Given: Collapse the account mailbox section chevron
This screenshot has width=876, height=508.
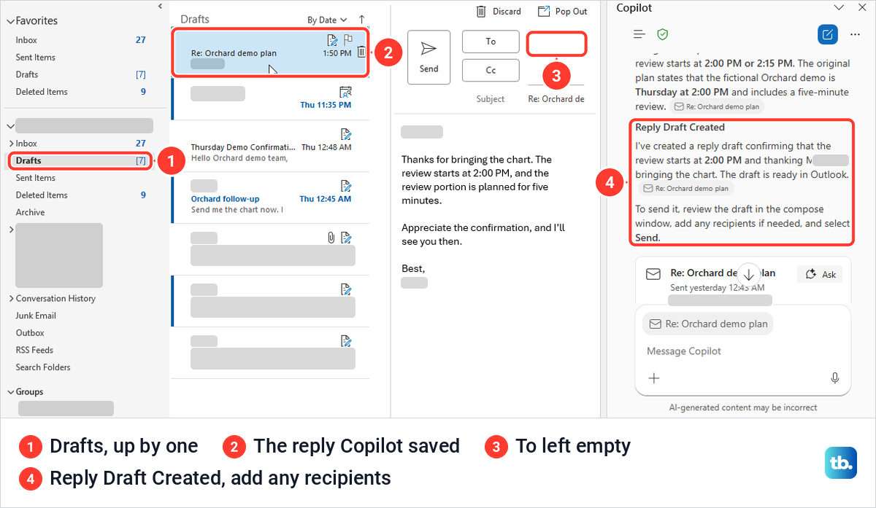Looking at the screenshot, I should [10, 125].
